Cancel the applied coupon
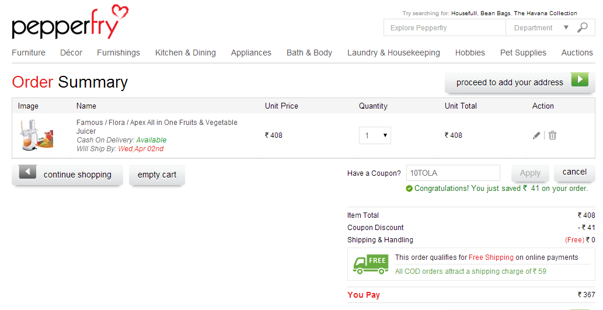 574,172
